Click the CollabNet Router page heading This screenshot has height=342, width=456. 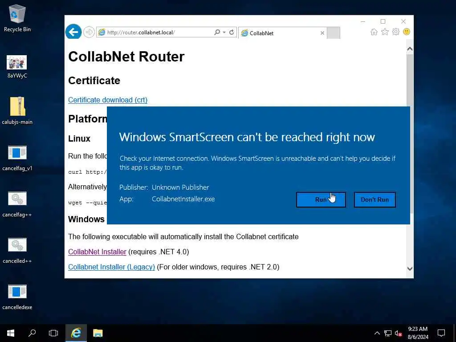click(x=126, y=57)
